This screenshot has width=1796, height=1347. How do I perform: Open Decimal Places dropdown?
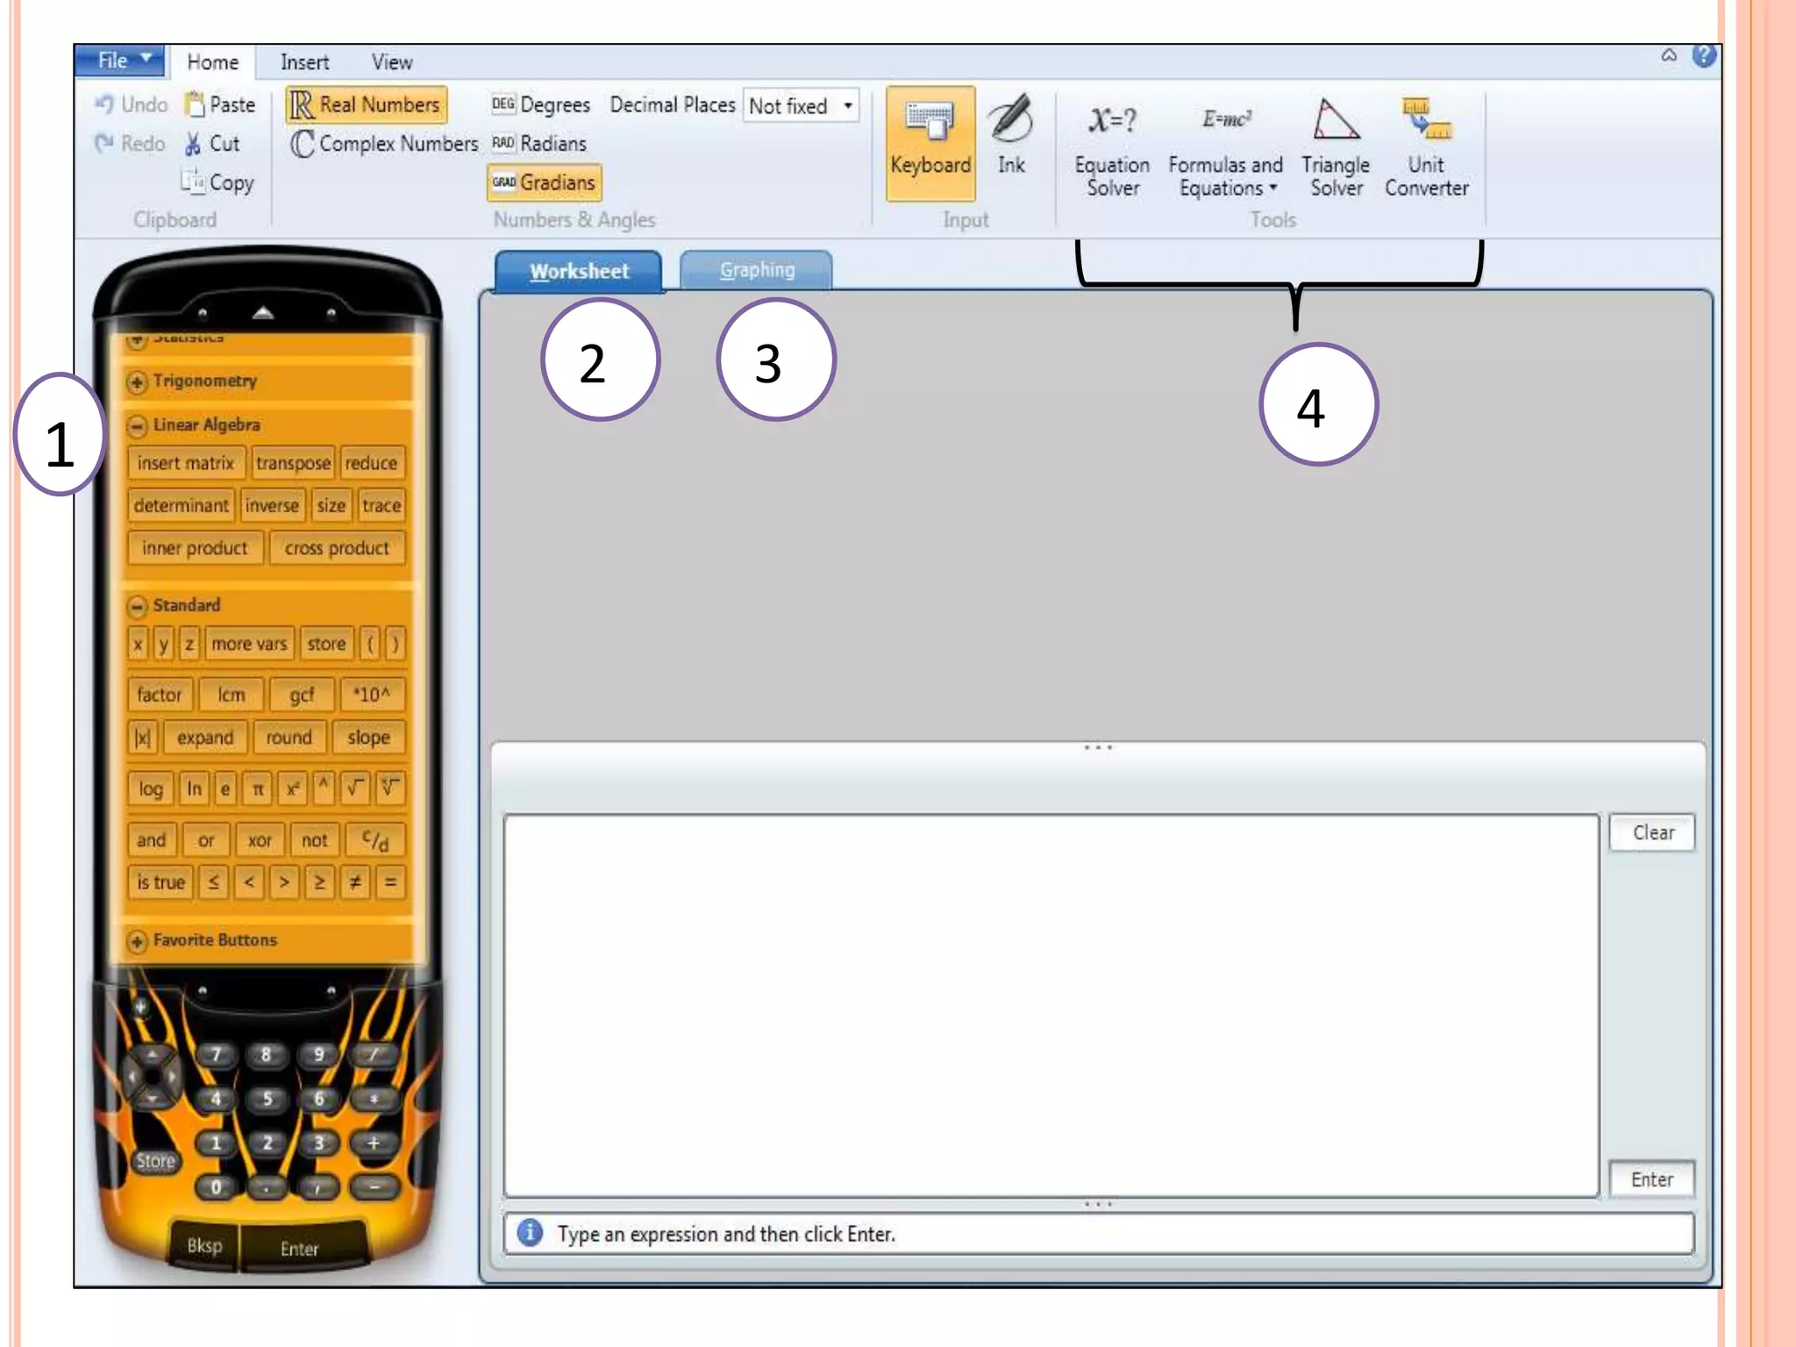tap(847, 106)
